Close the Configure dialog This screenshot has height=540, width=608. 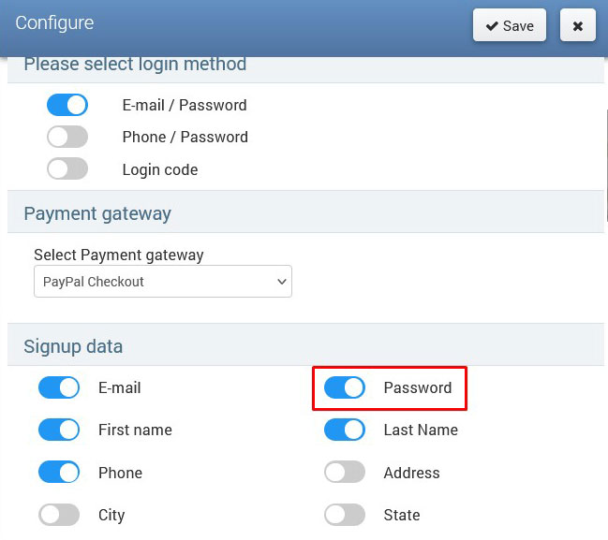click(577, 26)
